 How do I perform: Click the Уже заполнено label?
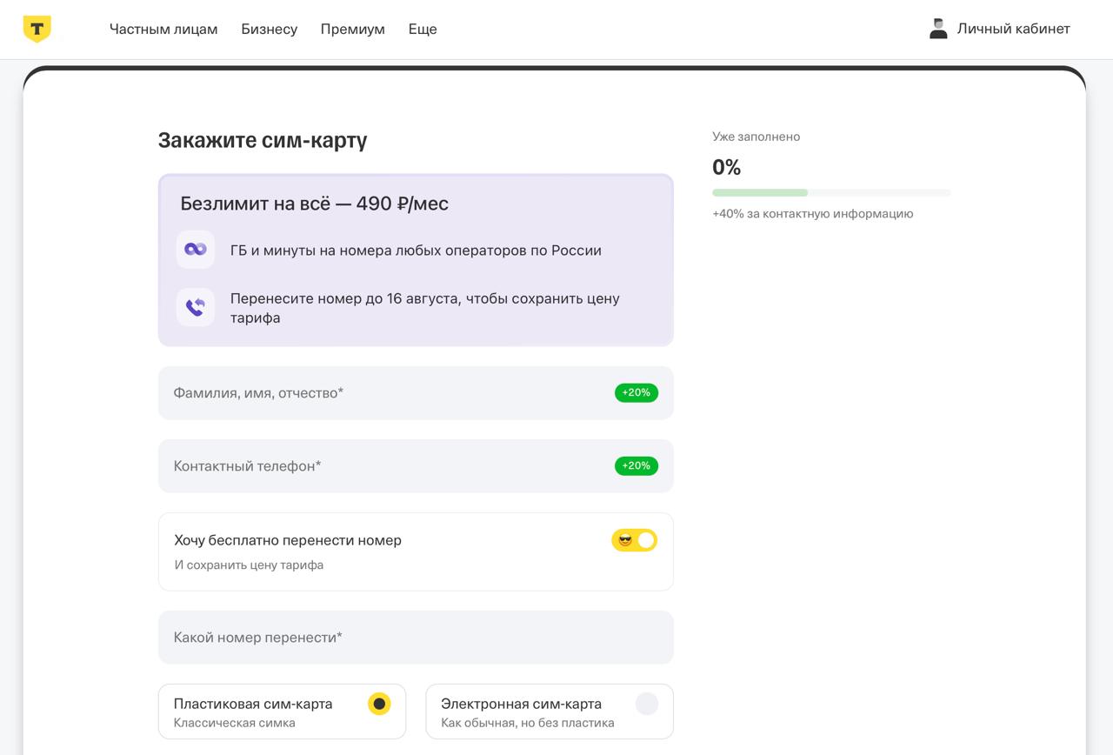tap(756, 137)
